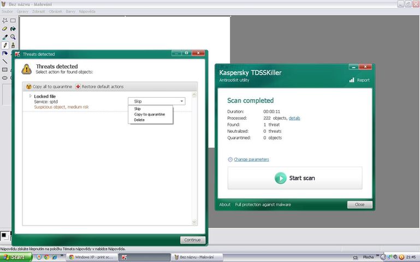Switch to the Kaspersky taskbar item

[145, 257]
